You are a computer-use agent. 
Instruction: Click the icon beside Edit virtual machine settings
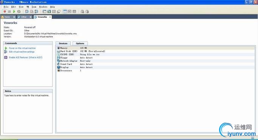pyautogui.click(x=6, y=52)
